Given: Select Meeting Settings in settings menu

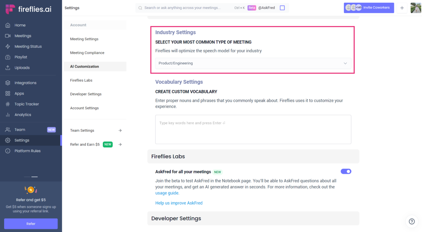Looking at the screenshot, I should click(84, 39).
